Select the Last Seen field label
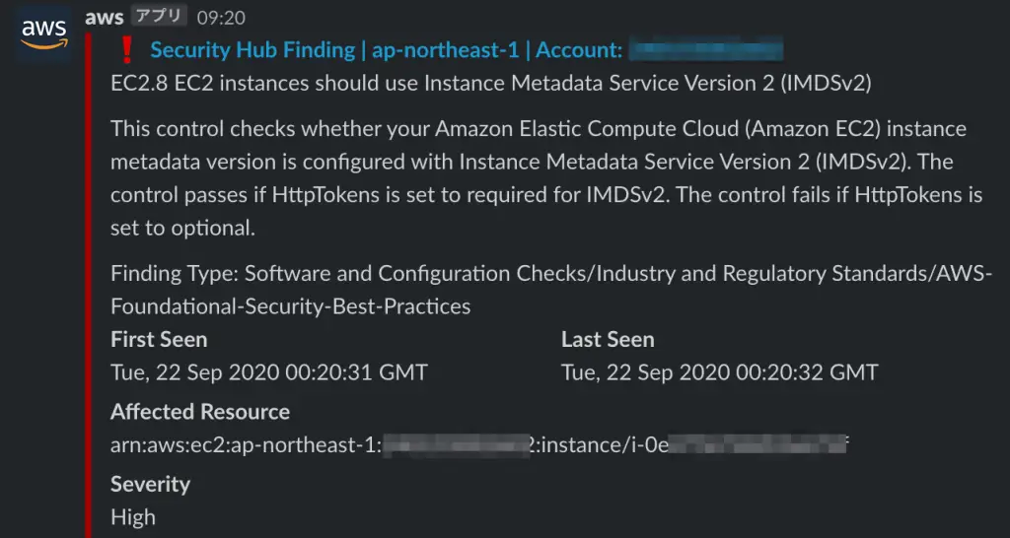The height and width of the screenshot is (538, 1010). coord(608,339)
